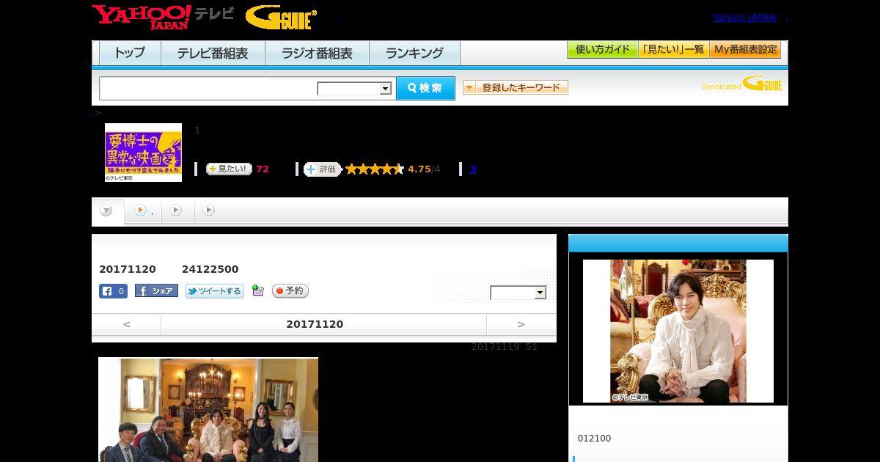Click the G-GUIDE logo in the header
Image resolution: width=880 pixels, height=462 pixels.
281,17
